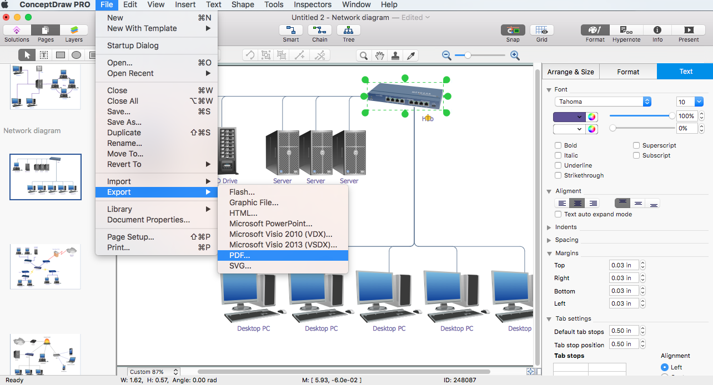Choose Page Setup... in File menu
This screenshot has height=385, width=713.
[157, 237]
